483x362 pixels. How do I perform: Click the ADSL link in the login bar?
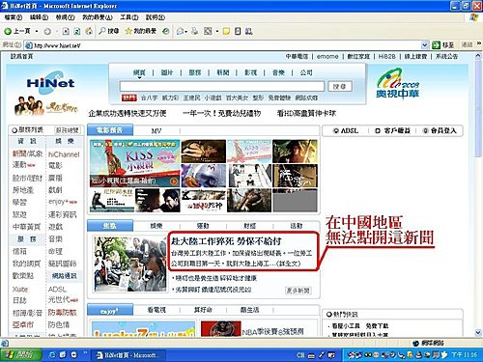(346, 130)
